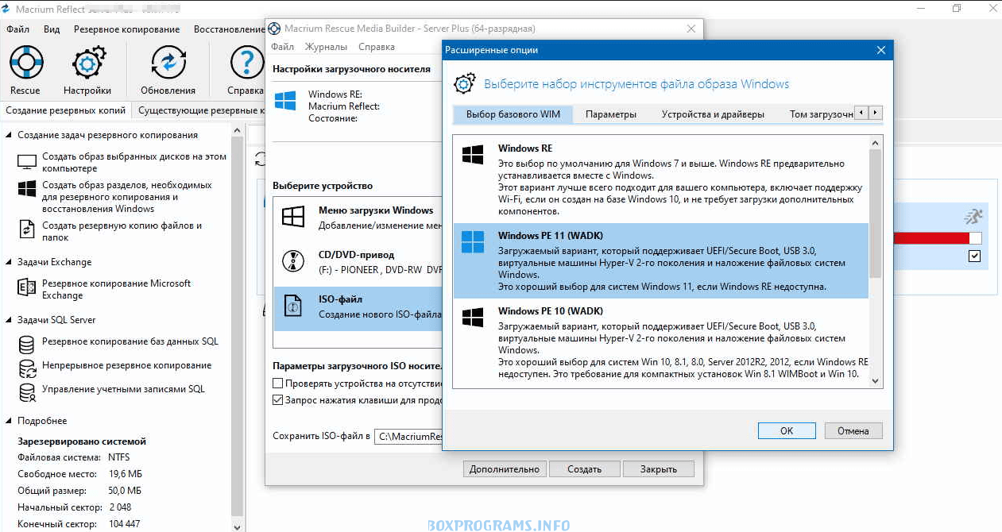Select the Windows PE 10 logo icon
This screenshot has height=532, width=1002.
coord(473,318)
